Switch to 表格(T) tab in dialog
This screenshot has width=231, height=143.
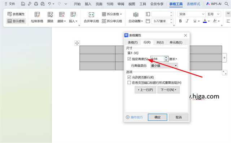coord(132,43)
